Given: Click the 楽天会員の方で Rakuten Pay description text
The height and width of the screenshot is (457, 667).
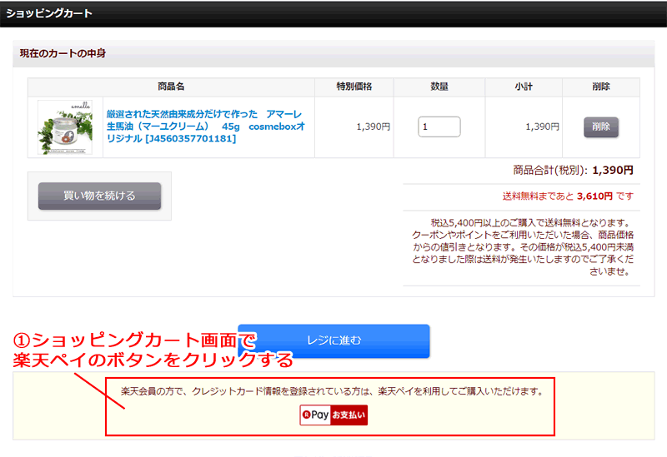Looking at the screenshot, I should [331, 390].
